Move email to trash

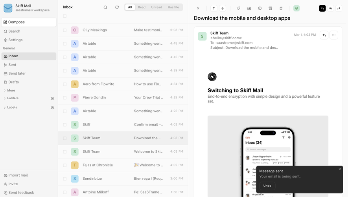pos(281,8)
